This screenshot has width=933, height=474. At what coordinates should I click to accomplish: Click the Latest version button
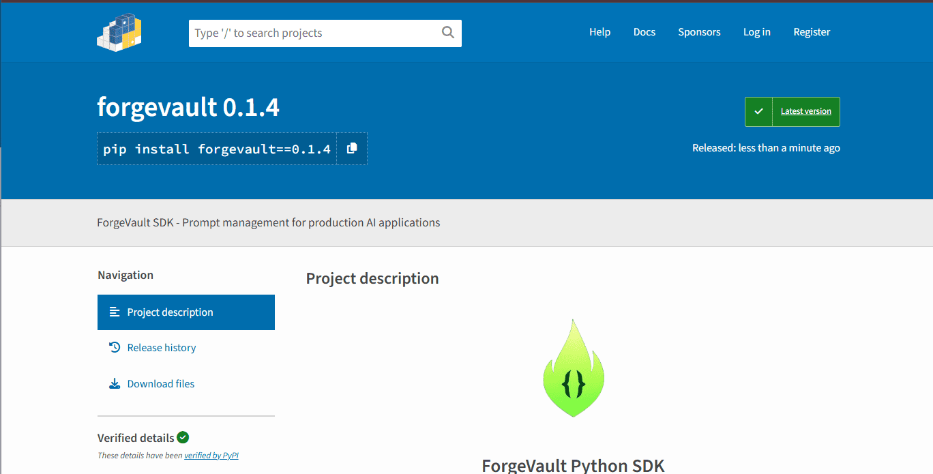[x=793, y=112]
